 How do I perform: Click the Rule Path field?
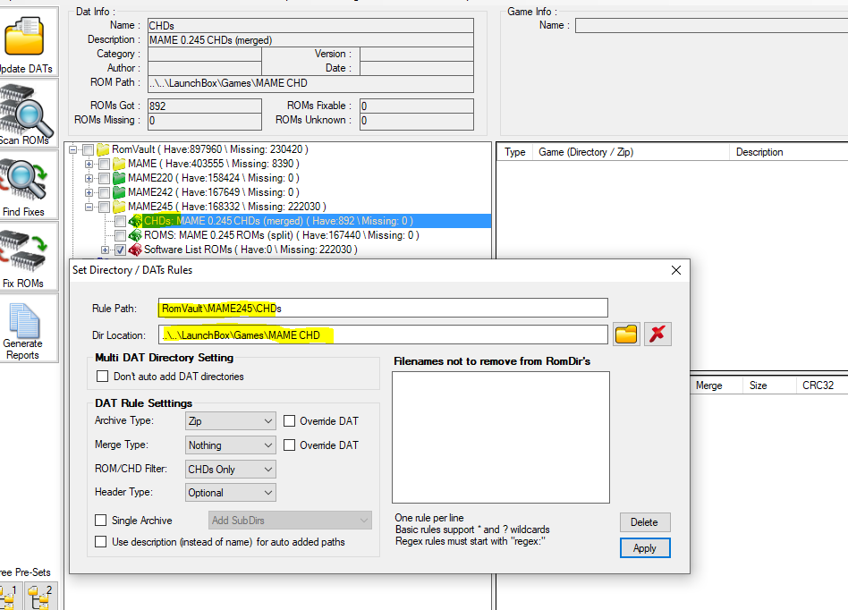coord(383,309)
